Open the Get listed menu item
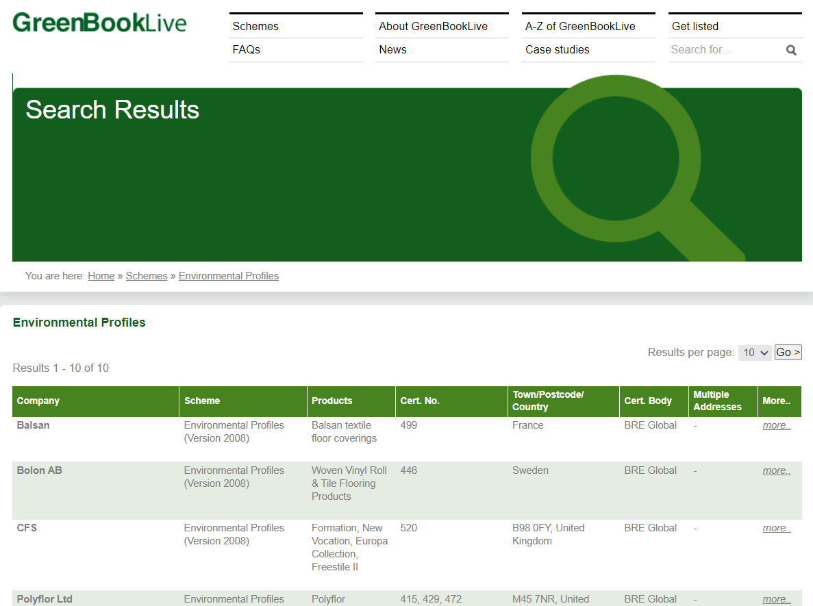Screen dimensions: 813x606 coord(695,27)
